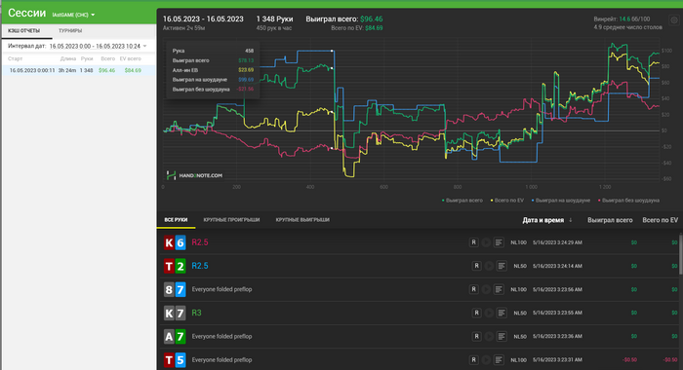
Task: Sort by the 'Выиграл всего' column header
Action: (x=610, y=220)
